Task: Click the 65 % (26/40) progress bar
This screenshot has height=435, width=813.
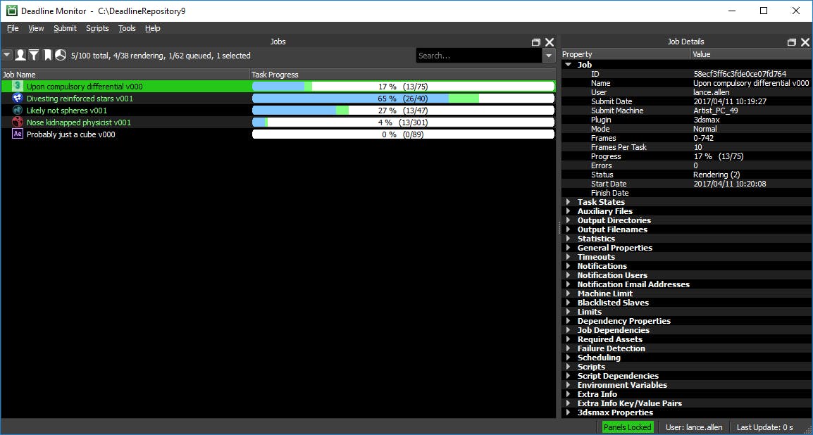Action: [403, 99]
